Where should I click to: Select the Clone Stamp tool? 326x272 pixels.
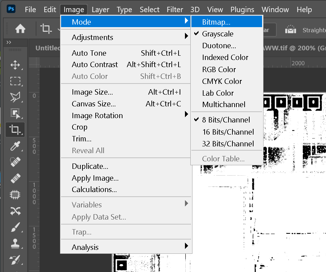point(15,243)
